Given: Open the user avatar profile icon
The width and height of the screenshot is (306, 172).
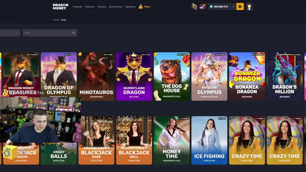Looking at the screenshot, I should point(249,6).
